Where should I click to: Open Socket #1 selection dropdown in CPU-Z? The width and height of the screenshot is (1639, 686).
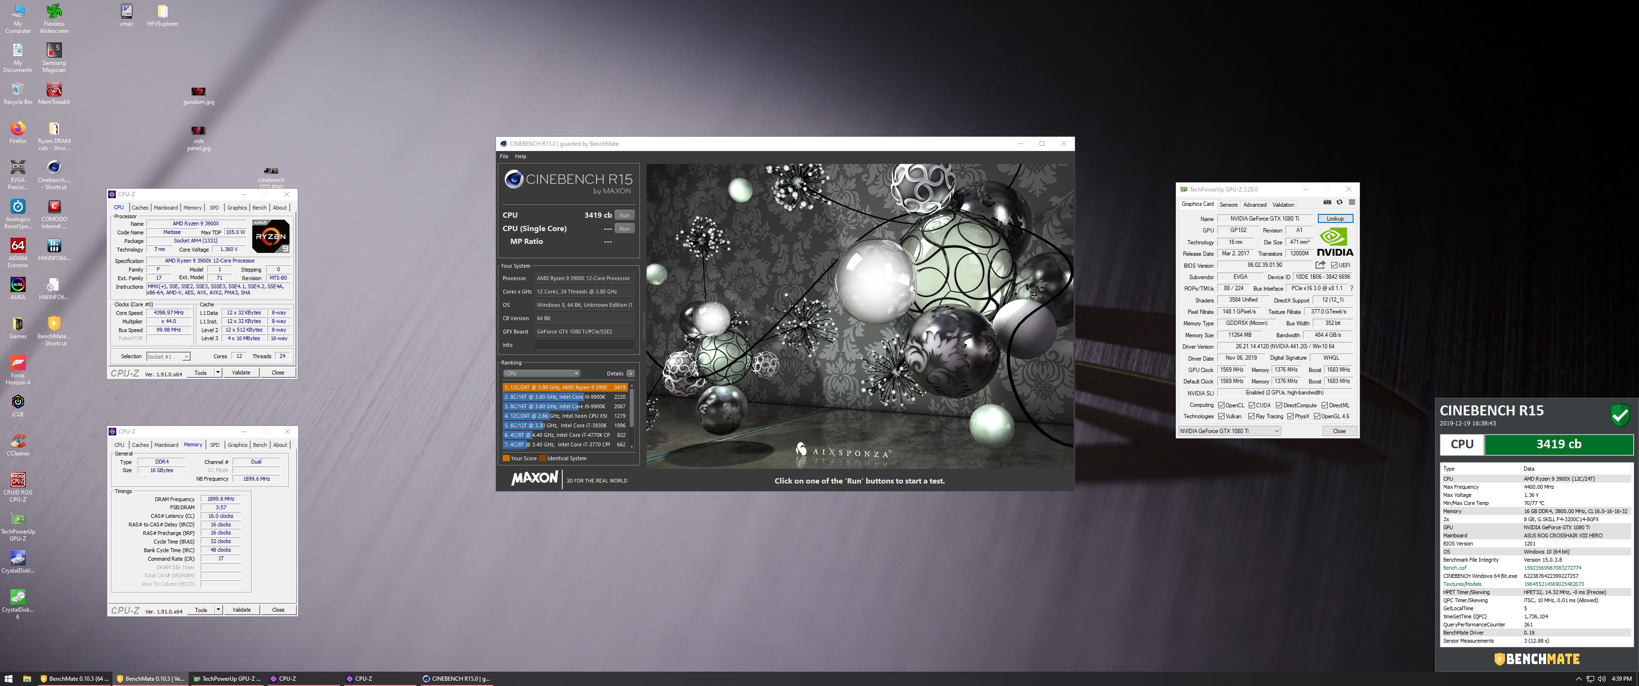(x=168, y=356)
